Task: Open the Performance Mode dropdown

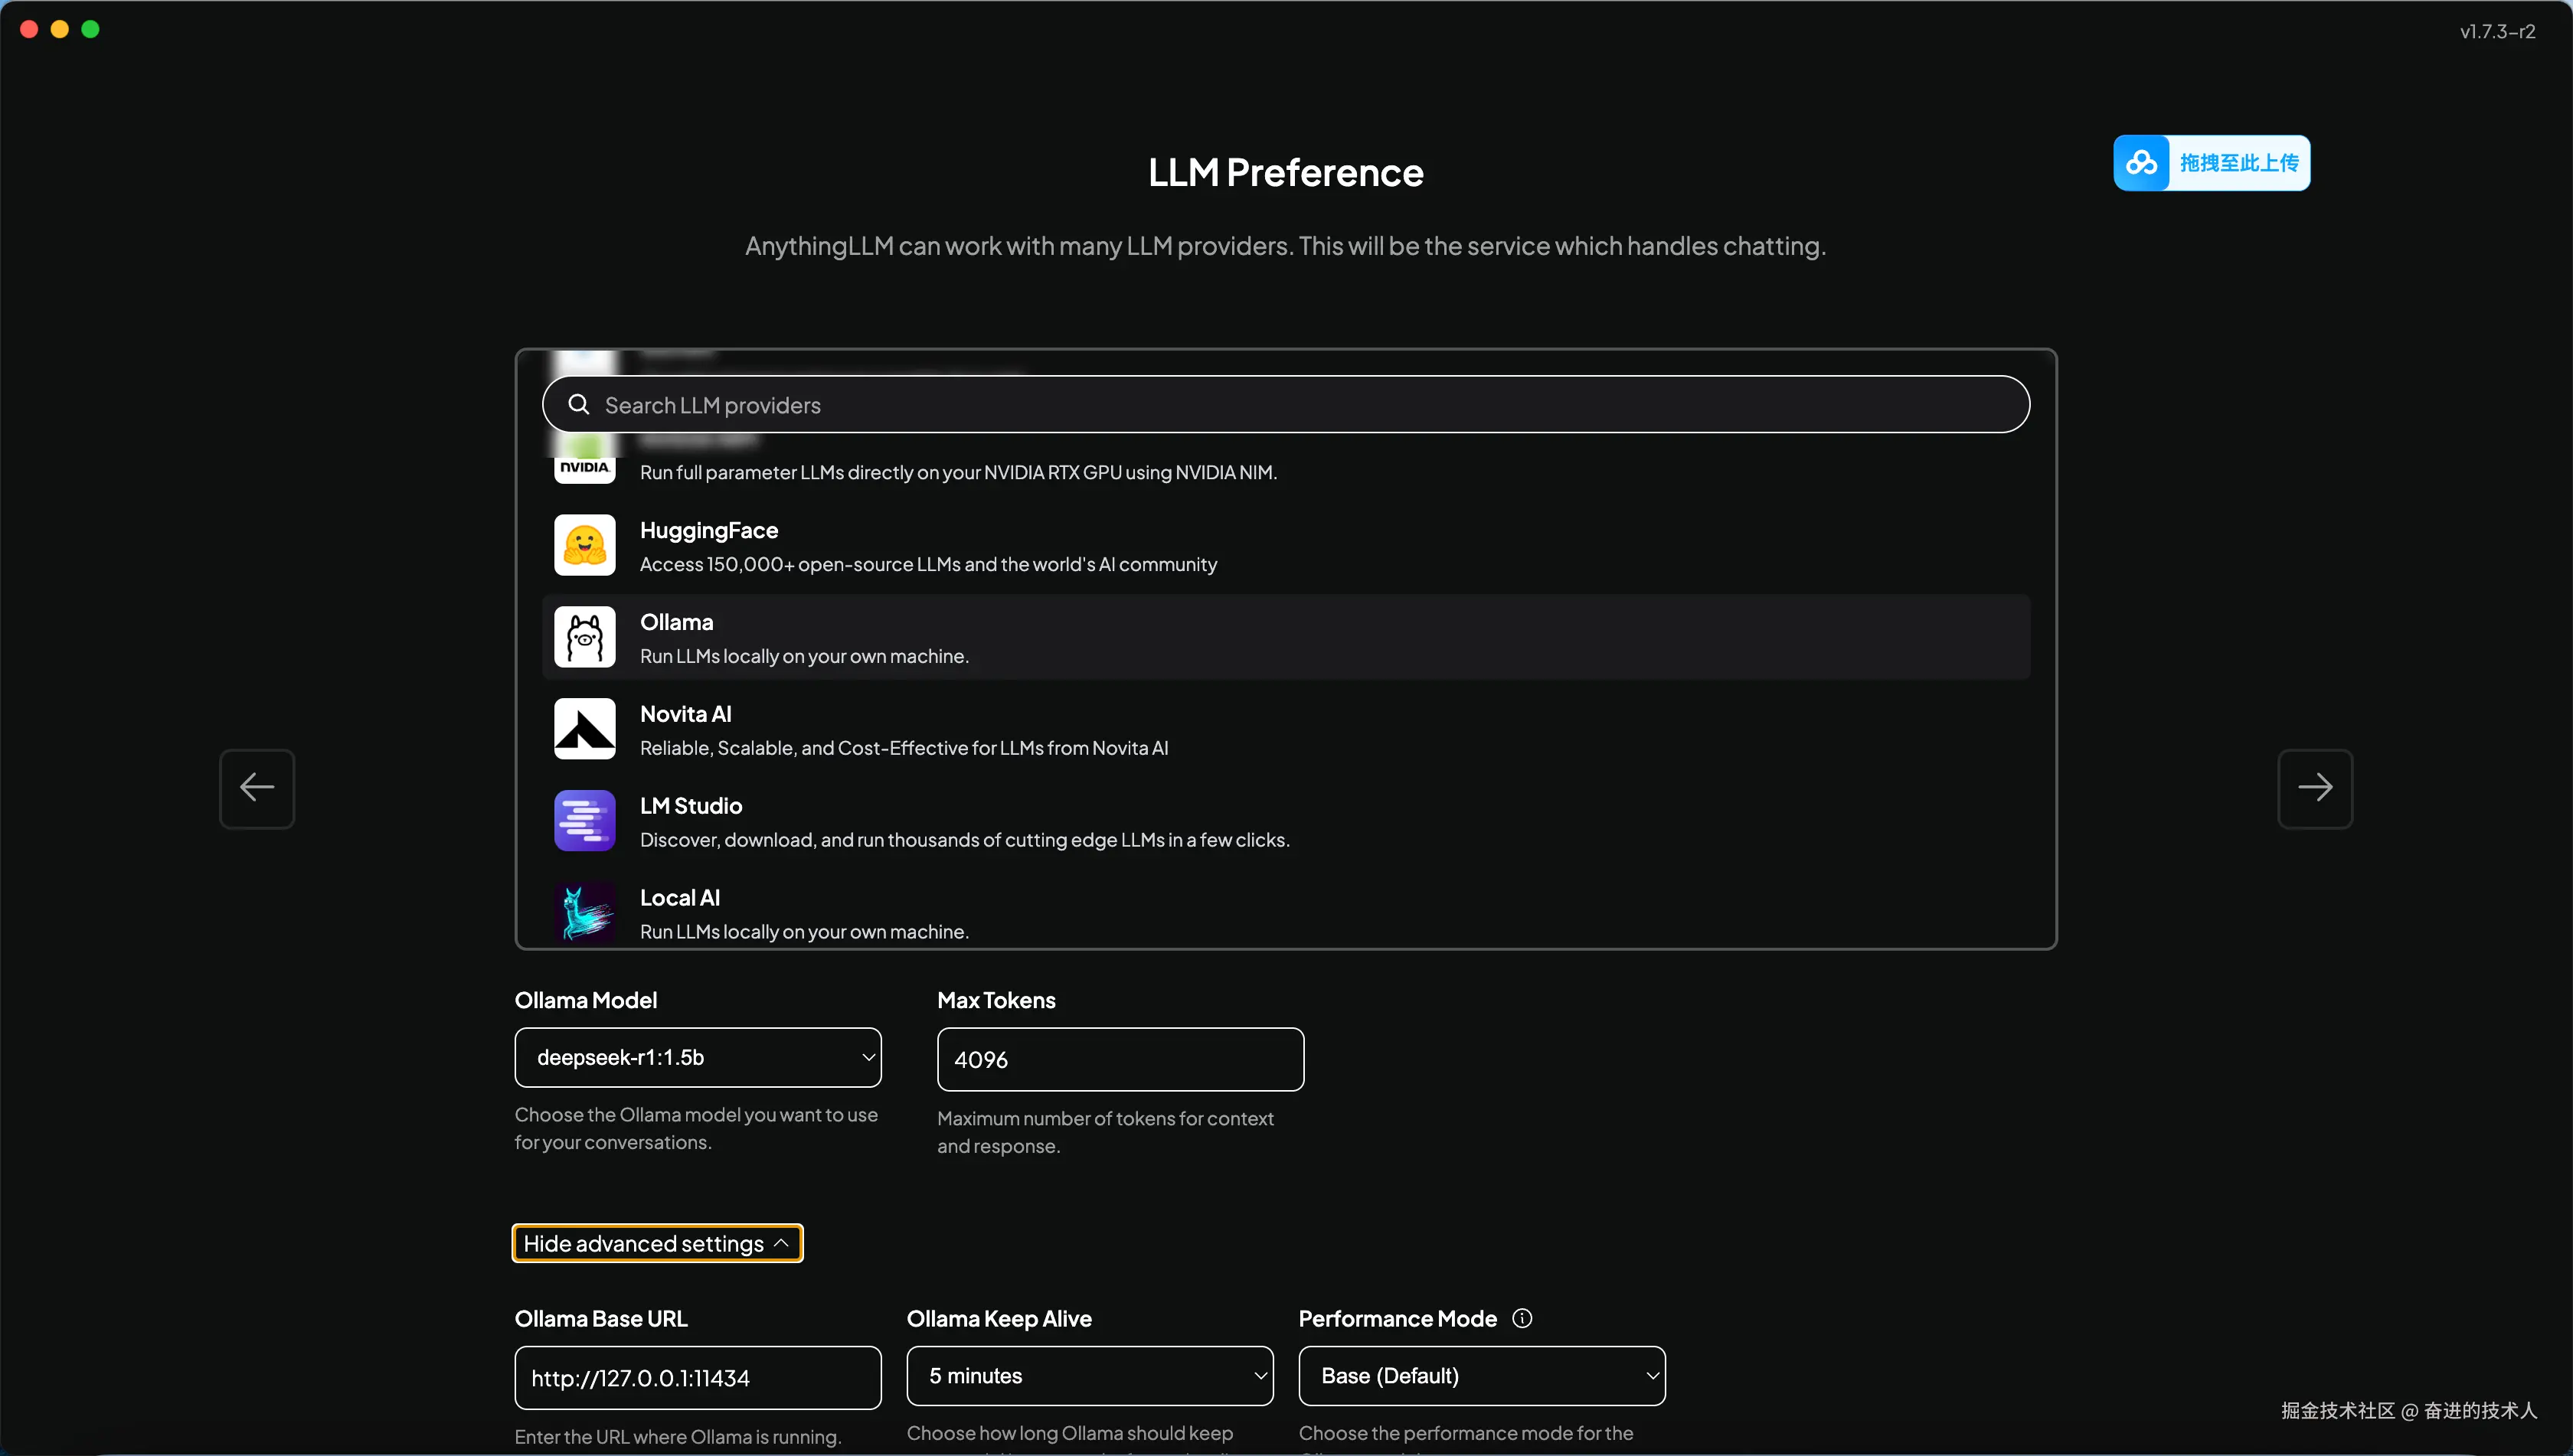Action: tap(1482, 1375)
